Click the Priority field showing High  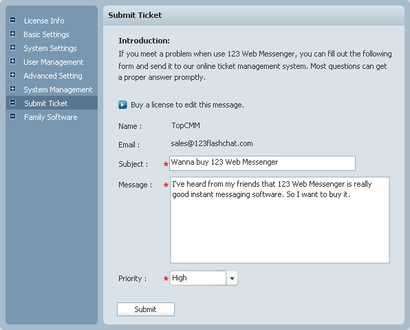click(198, 278)
